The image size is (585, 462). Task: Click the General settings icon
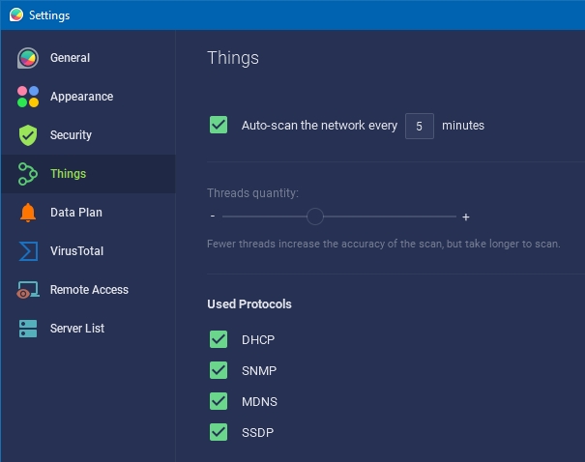(28, 58)
